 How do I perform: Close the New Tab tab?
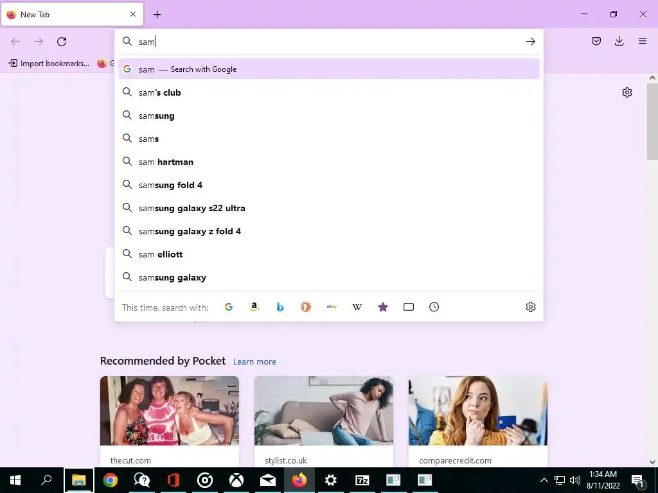(x=133, y=14)
